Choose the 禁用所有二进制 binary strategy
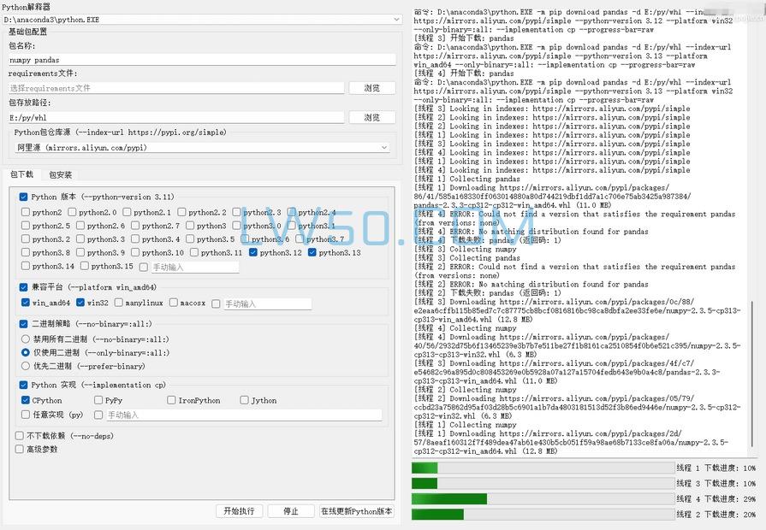The image size is (766, 530). coord(24,337)
